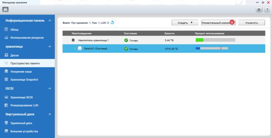Viewport: 272px width, 138px height.
Task: Click the Емкость column header
Action: click(x=170, y=33)
